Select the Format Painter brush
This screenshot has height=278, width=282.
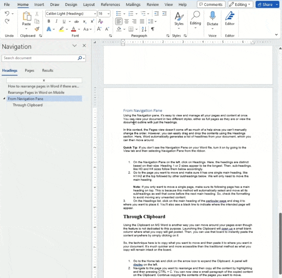tap(37, 29)
